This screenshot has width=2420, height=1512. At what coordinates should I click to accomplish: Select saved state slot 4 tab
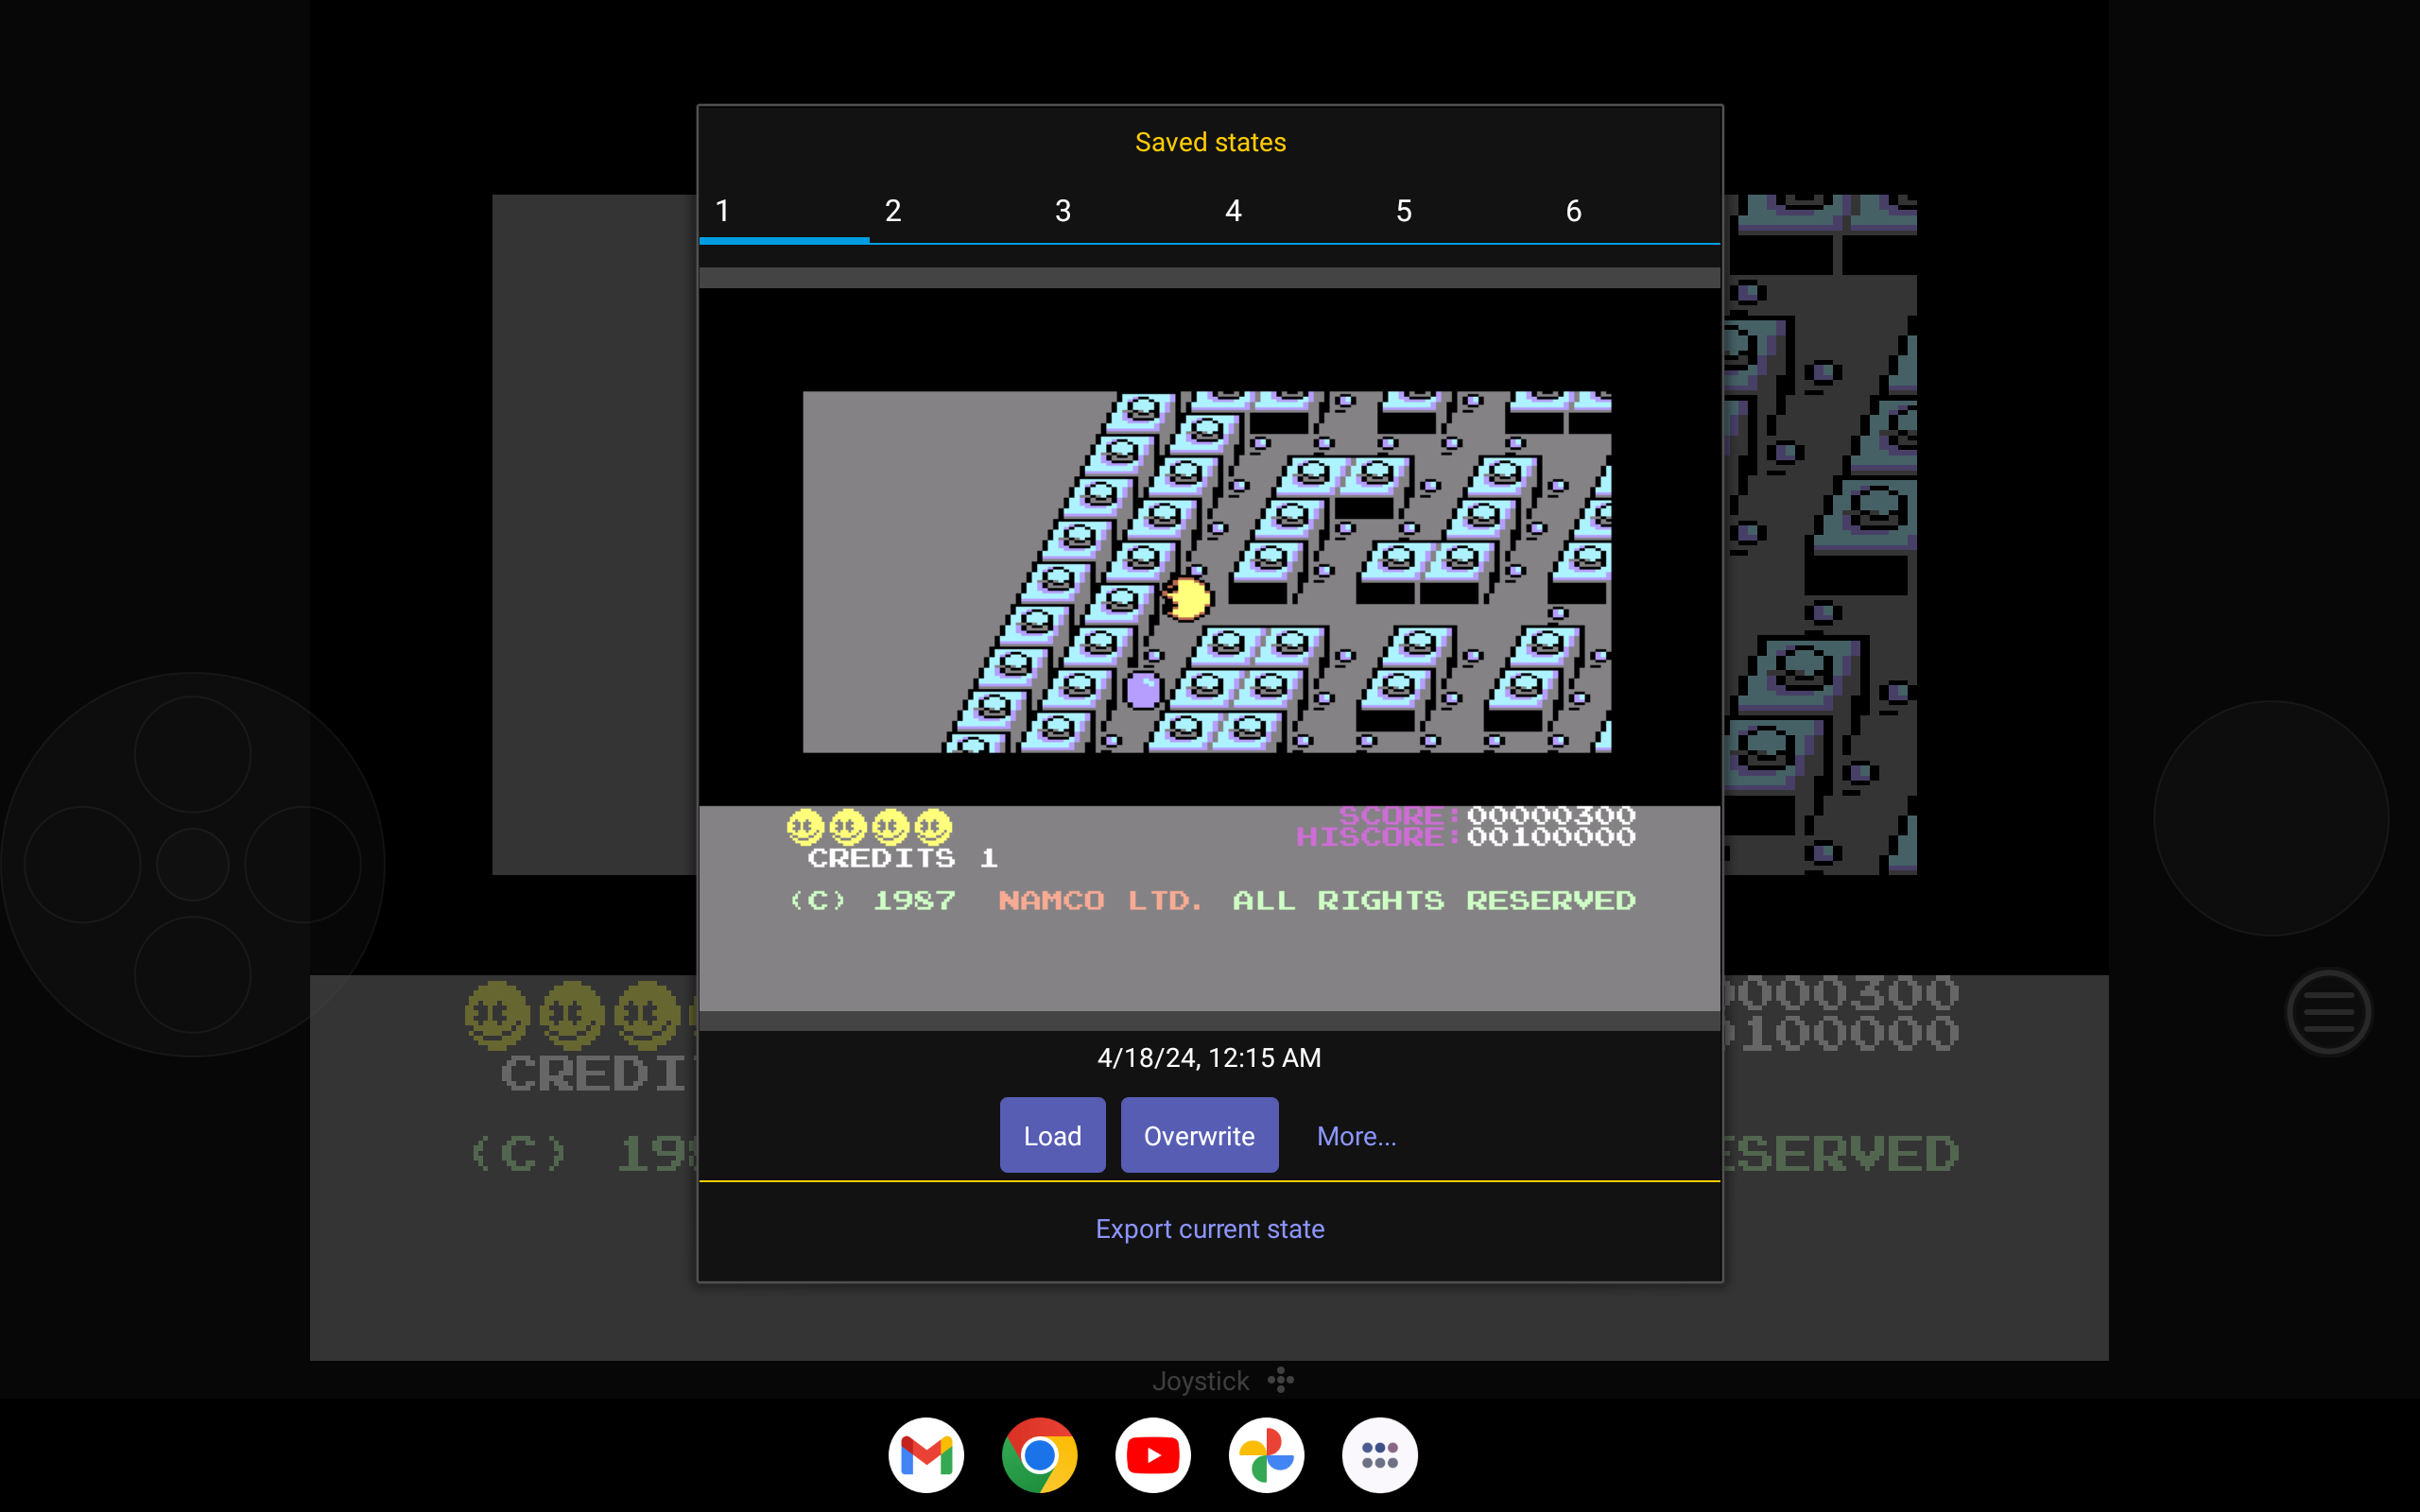(1233, 211)
